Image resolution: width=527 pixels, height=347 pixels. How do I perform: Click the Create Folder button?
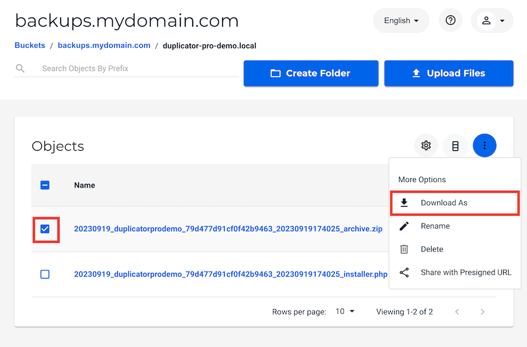(311, 73)
